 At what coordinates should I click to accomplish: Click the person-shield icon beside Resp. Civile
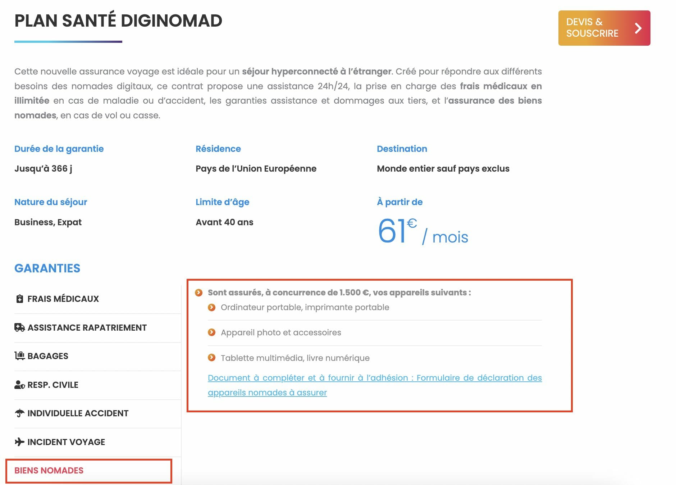19,385
